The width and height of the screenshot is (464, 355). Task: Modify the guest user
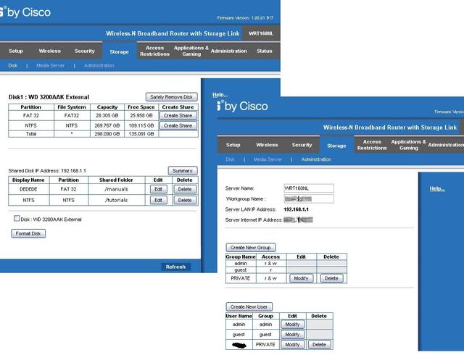coord(292,335)
